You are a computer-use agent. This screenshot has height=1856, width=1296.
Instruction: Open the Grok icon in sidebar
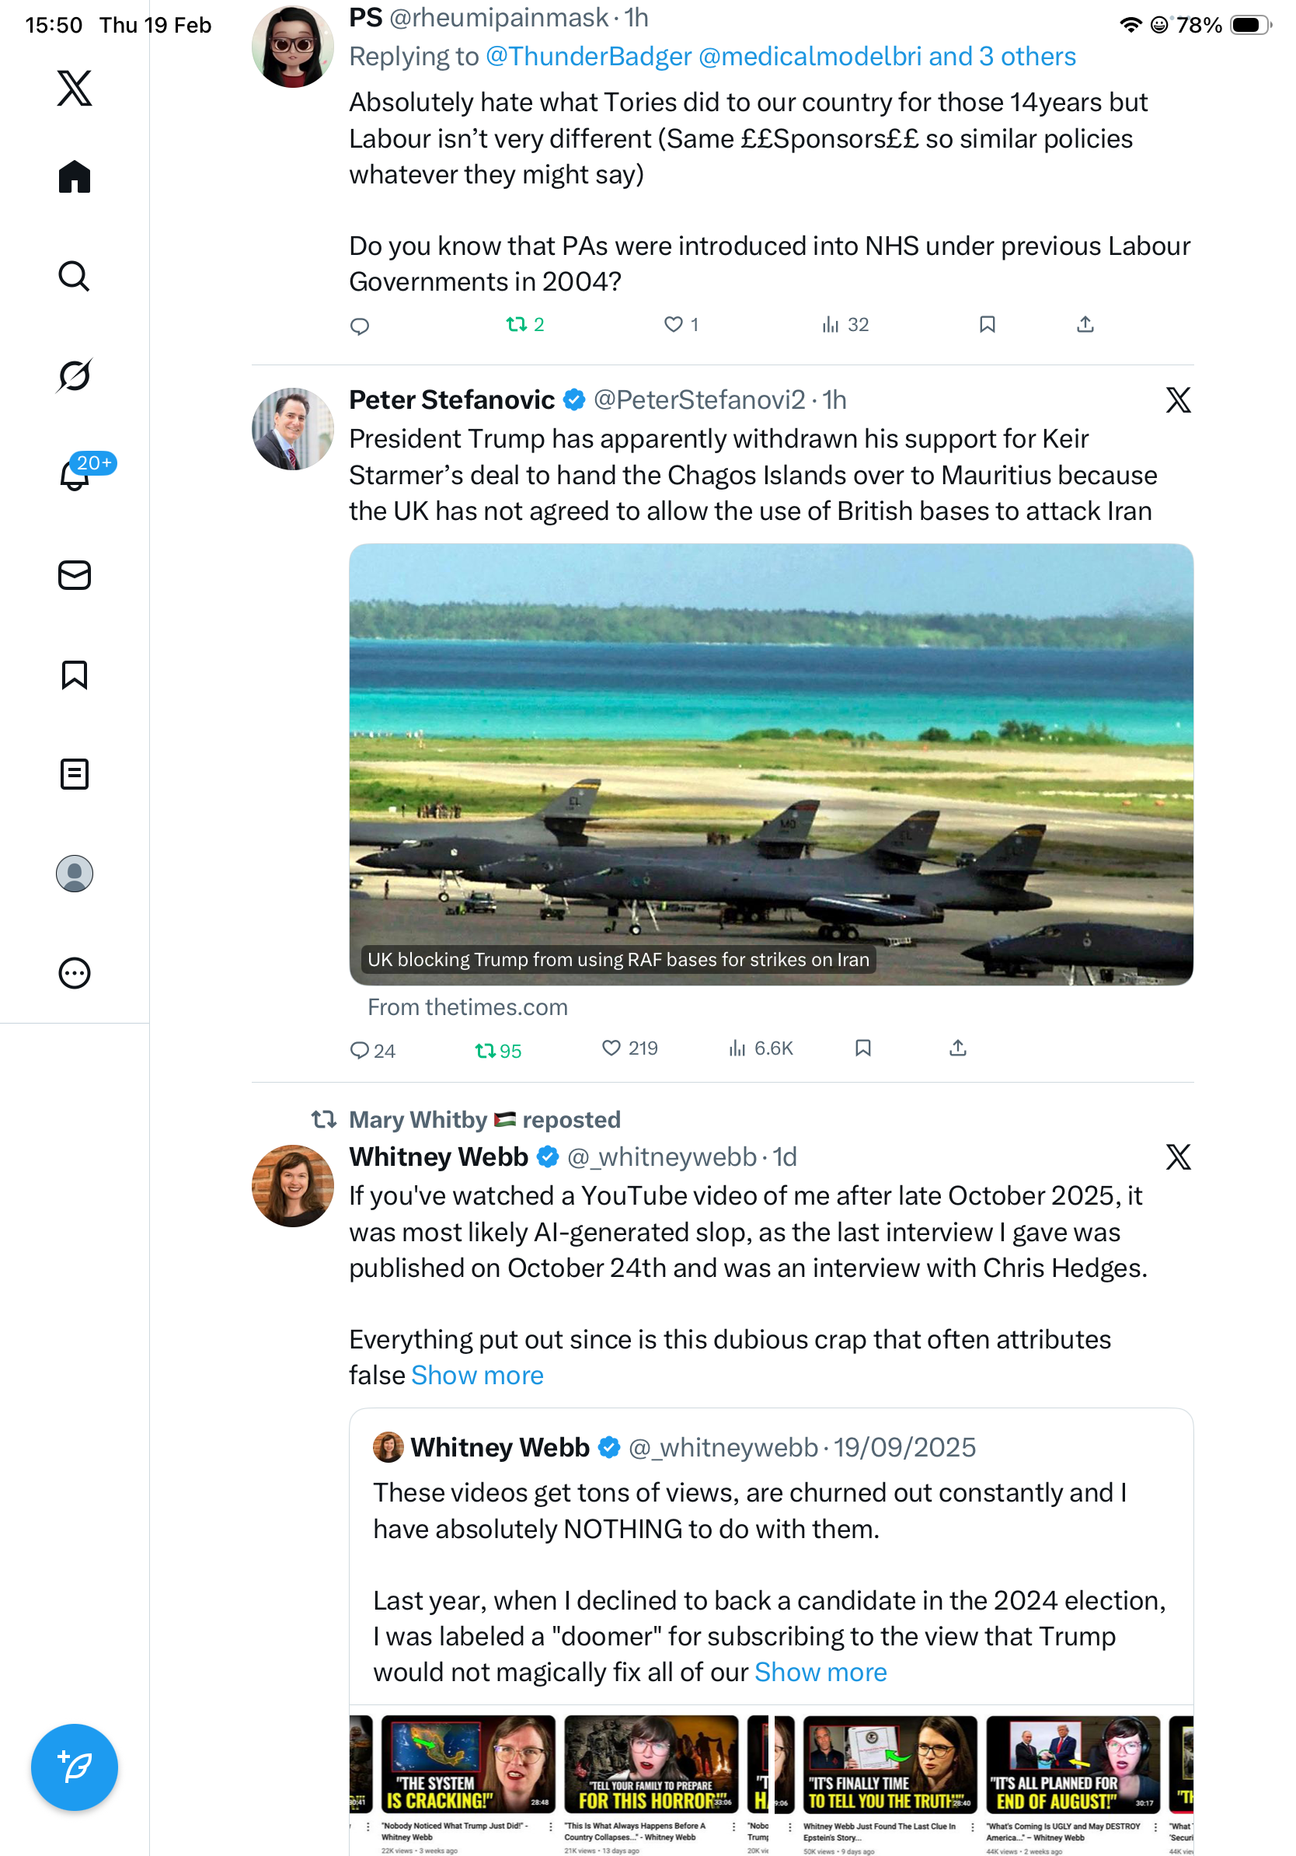pyautogui.click(x=74, y=375)
